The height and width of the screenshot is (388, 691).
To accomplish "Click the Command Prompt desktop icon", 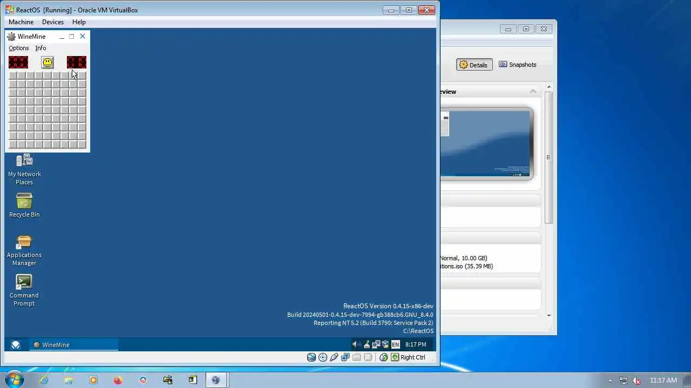I will 24,291.
